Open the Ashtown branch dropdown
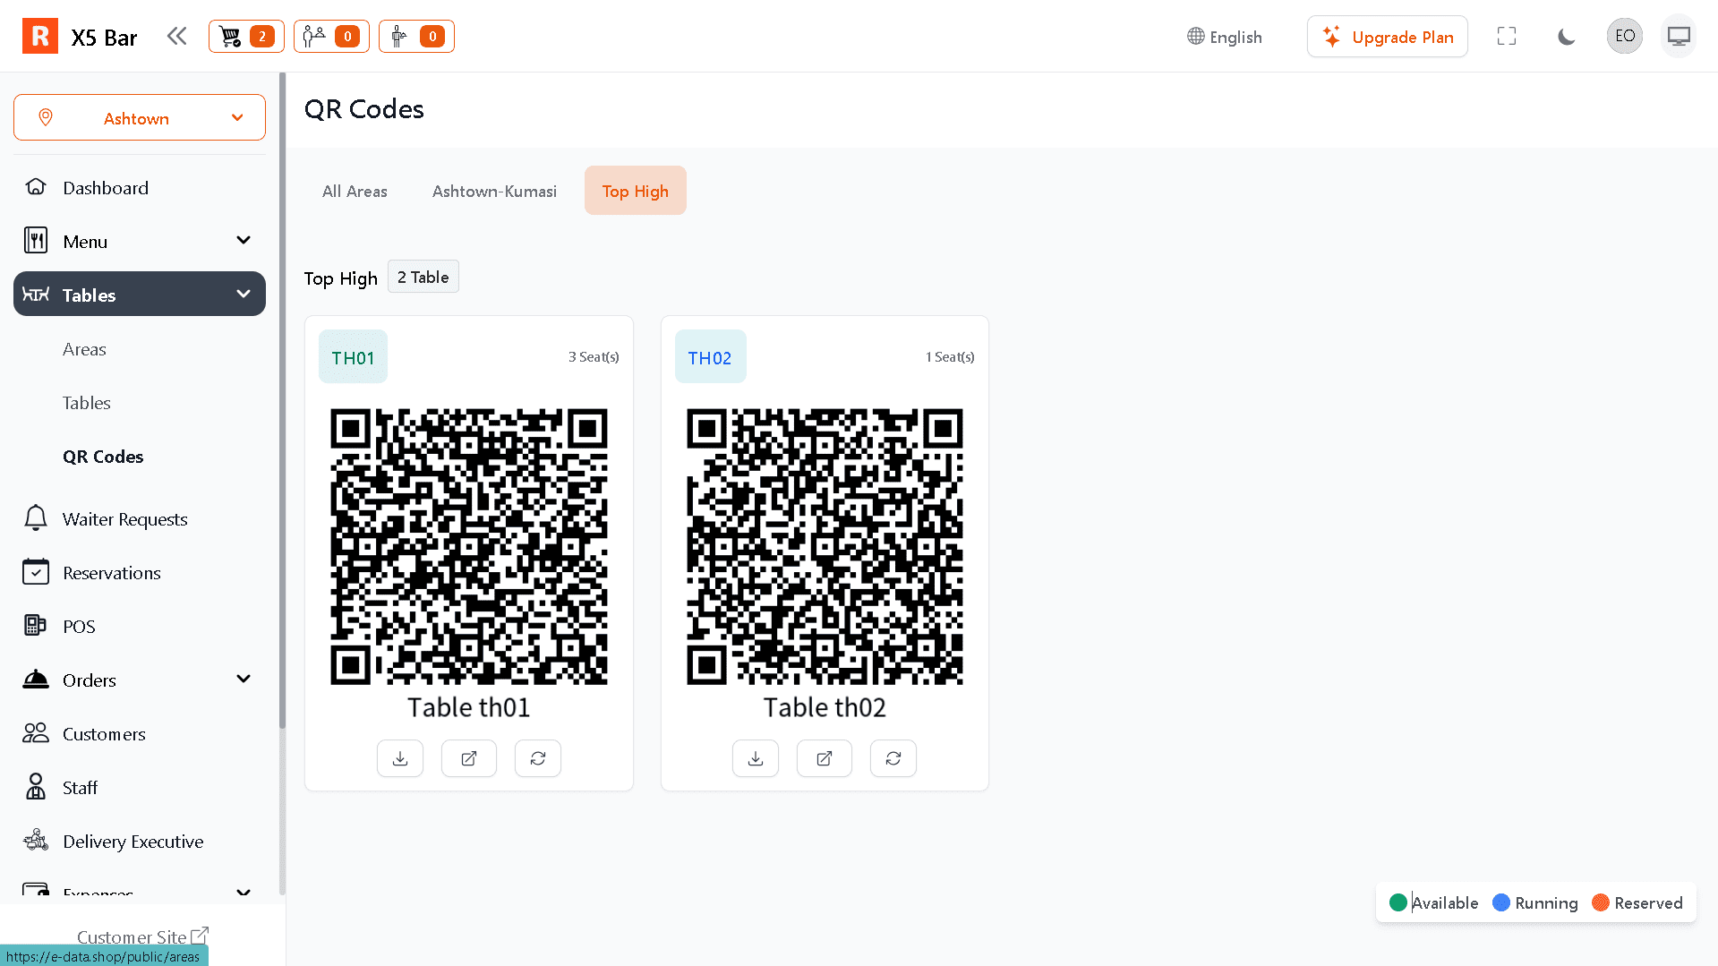 pyautogui.click(x=140, y=118)
